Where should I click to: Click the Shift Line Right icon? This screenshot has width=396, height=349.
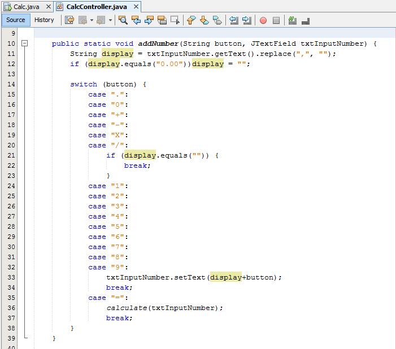pyautogui.click(x=247, y=20)
